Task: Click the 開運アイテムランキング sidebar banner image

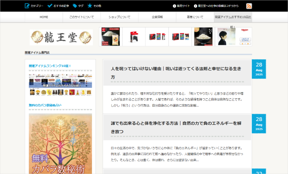Action: tap(60, 83)
